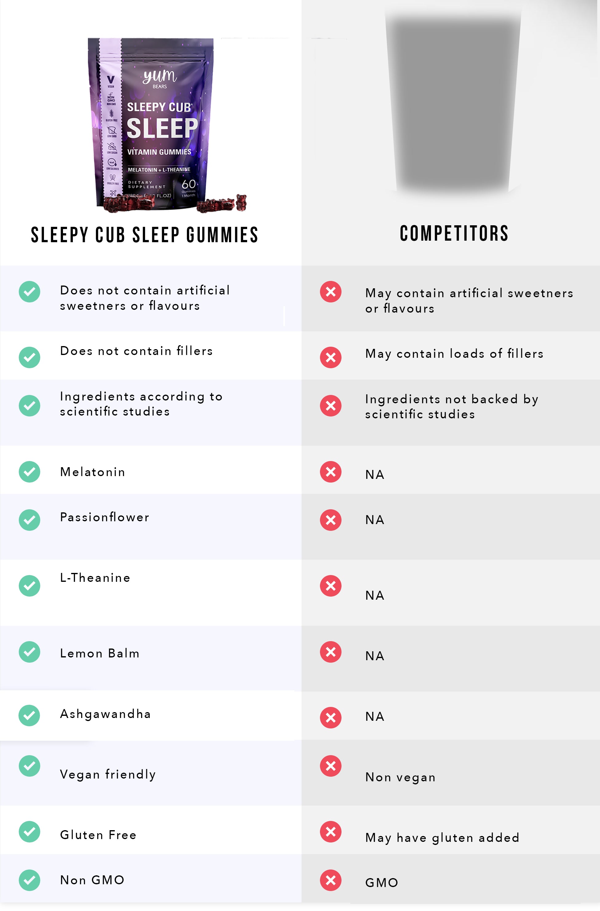This screenshot has width=600, height=911.
Task: Click the green checkmark beside Lemon Balm
Action: tap(30, 652)
